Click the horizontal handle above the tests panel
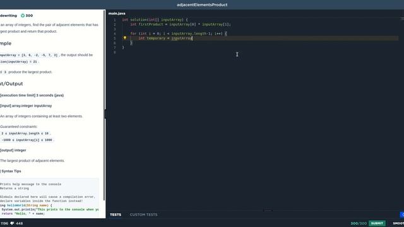The width and height of the screenshot is (404, 227). (x=268, y=210)
